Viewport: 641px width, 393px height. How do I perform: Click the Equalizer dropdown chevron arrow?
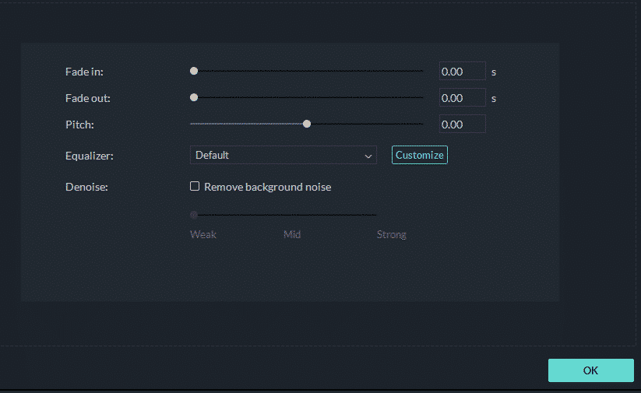pyautogui.click(x=368, y=156)
